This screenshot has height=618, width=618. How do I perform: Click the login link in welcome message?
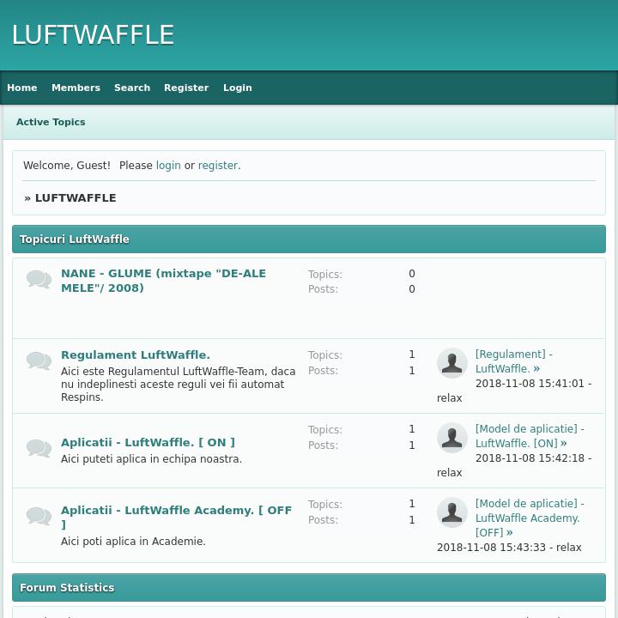point(168,166)
